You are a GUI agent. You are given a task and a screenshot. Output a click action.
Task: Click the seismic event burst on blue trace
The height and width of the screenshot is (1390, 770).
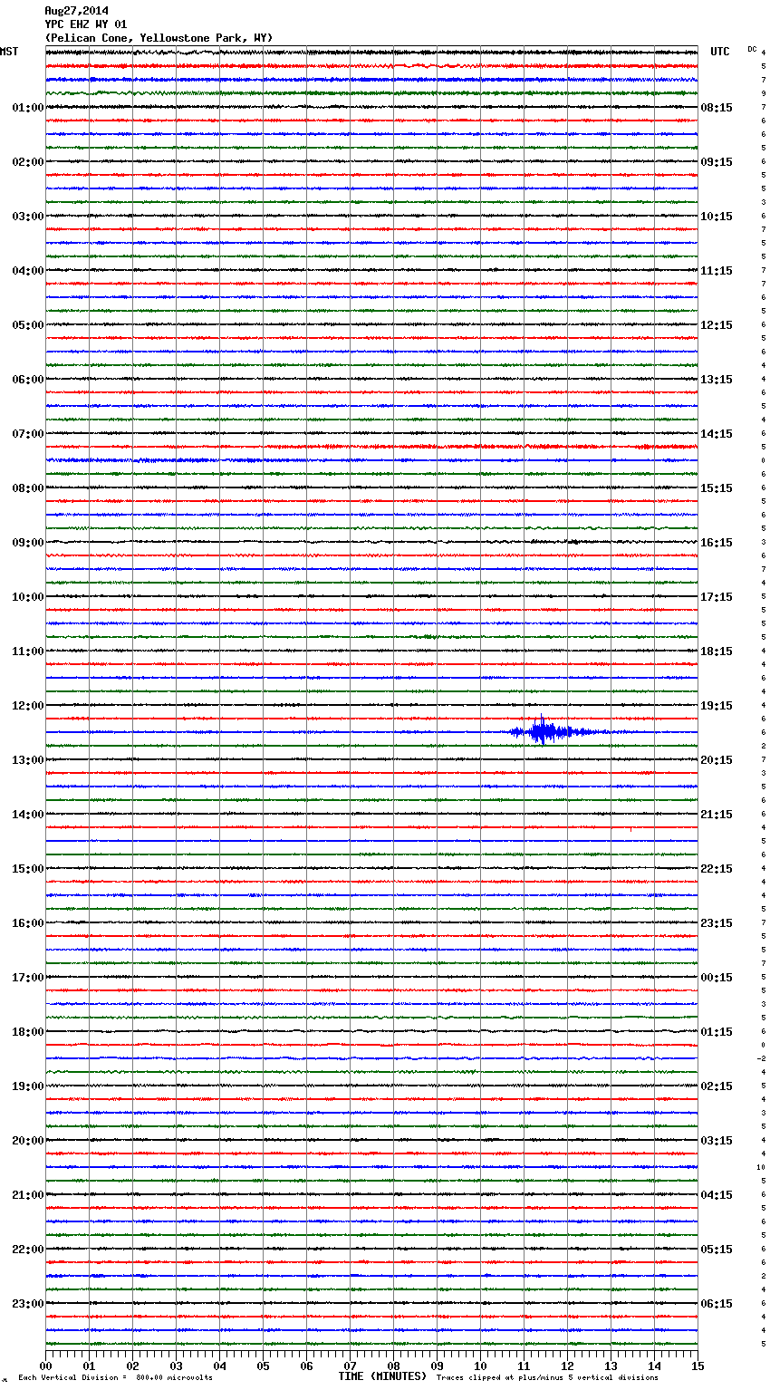(544, 731)
